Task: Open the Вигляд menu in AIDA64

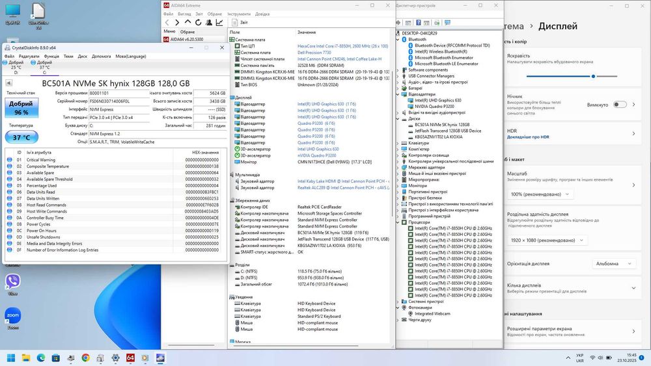Action: tap(184, 14)
